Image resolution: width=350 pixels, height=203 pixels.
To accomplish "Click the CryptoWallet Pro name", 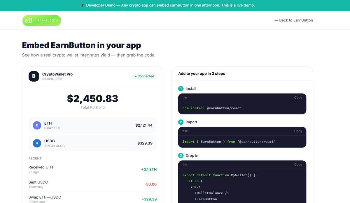I will (x=57, y=74).
